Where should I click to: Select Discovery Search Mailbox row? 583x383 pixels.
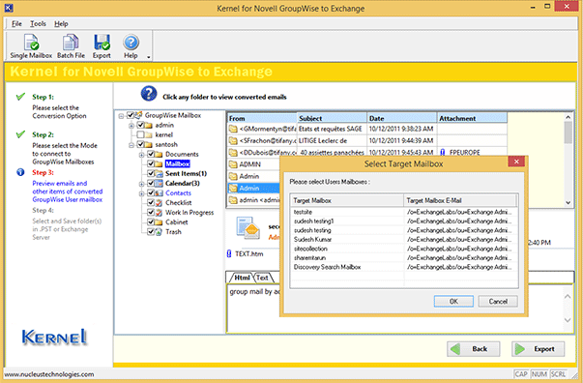[x=404, y=267]
